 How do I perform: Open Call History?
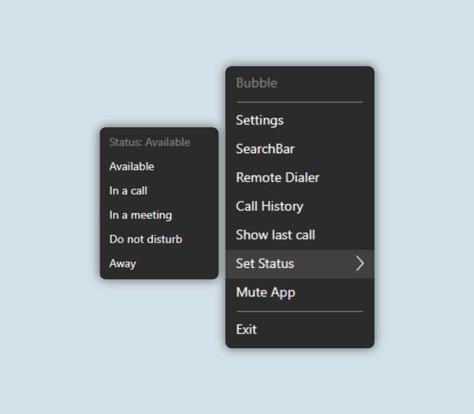pyautogui.click(x=269, y=206)
